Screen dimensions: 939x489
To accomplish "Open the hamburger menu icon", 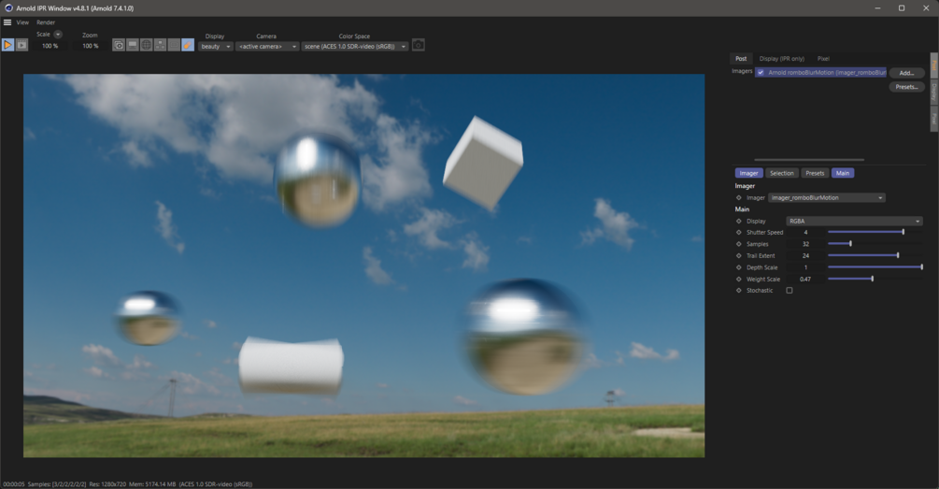I will 7,22.
